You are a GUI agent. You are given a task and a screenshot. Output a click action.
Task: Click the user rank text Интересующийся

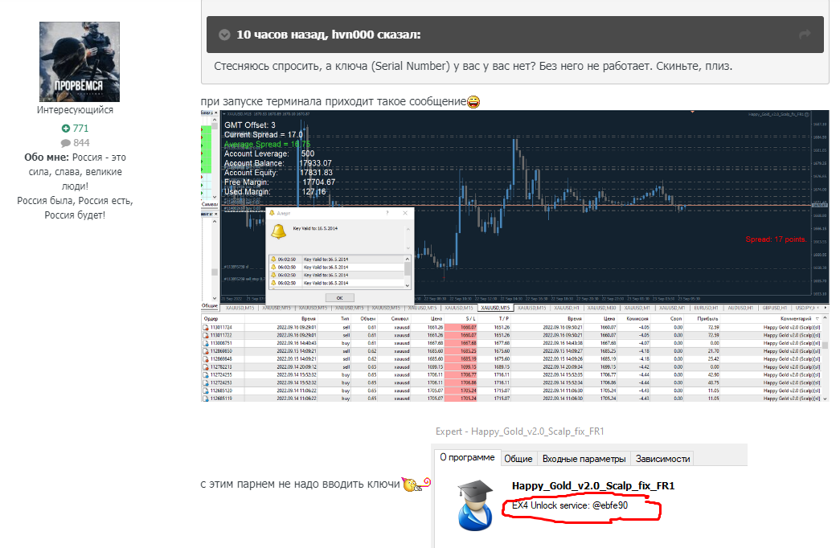(x=75, y=110)
